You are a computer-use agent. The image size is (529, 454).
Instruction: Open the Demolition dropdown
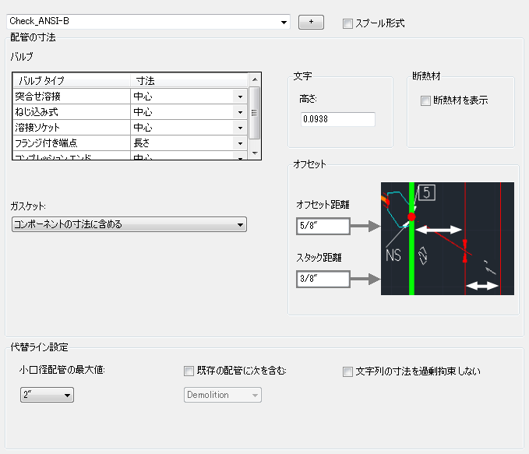coord(223,395)
